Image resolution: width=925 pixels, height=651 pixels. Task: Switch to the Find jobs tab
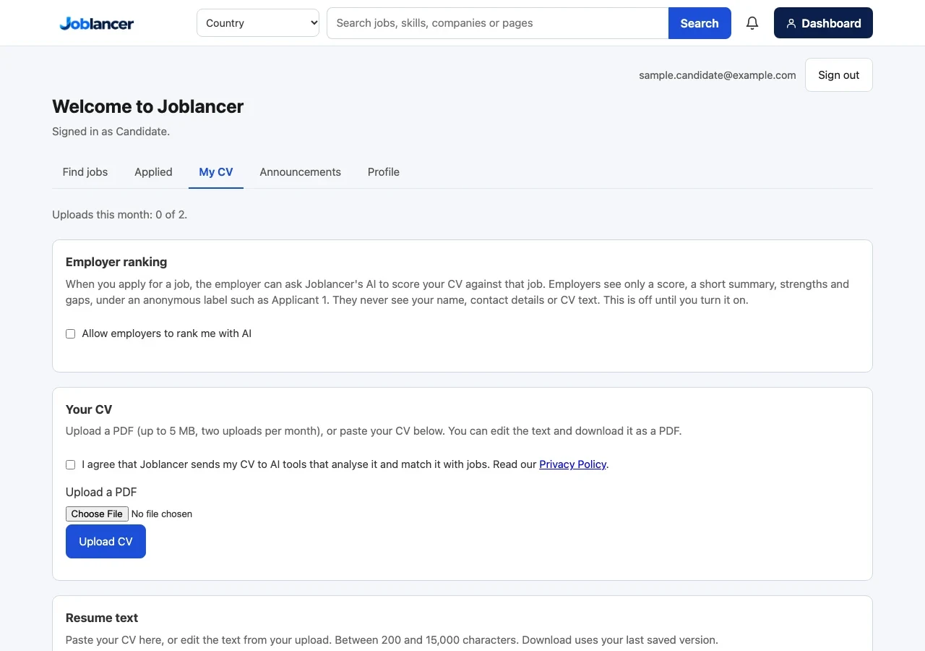85,172
